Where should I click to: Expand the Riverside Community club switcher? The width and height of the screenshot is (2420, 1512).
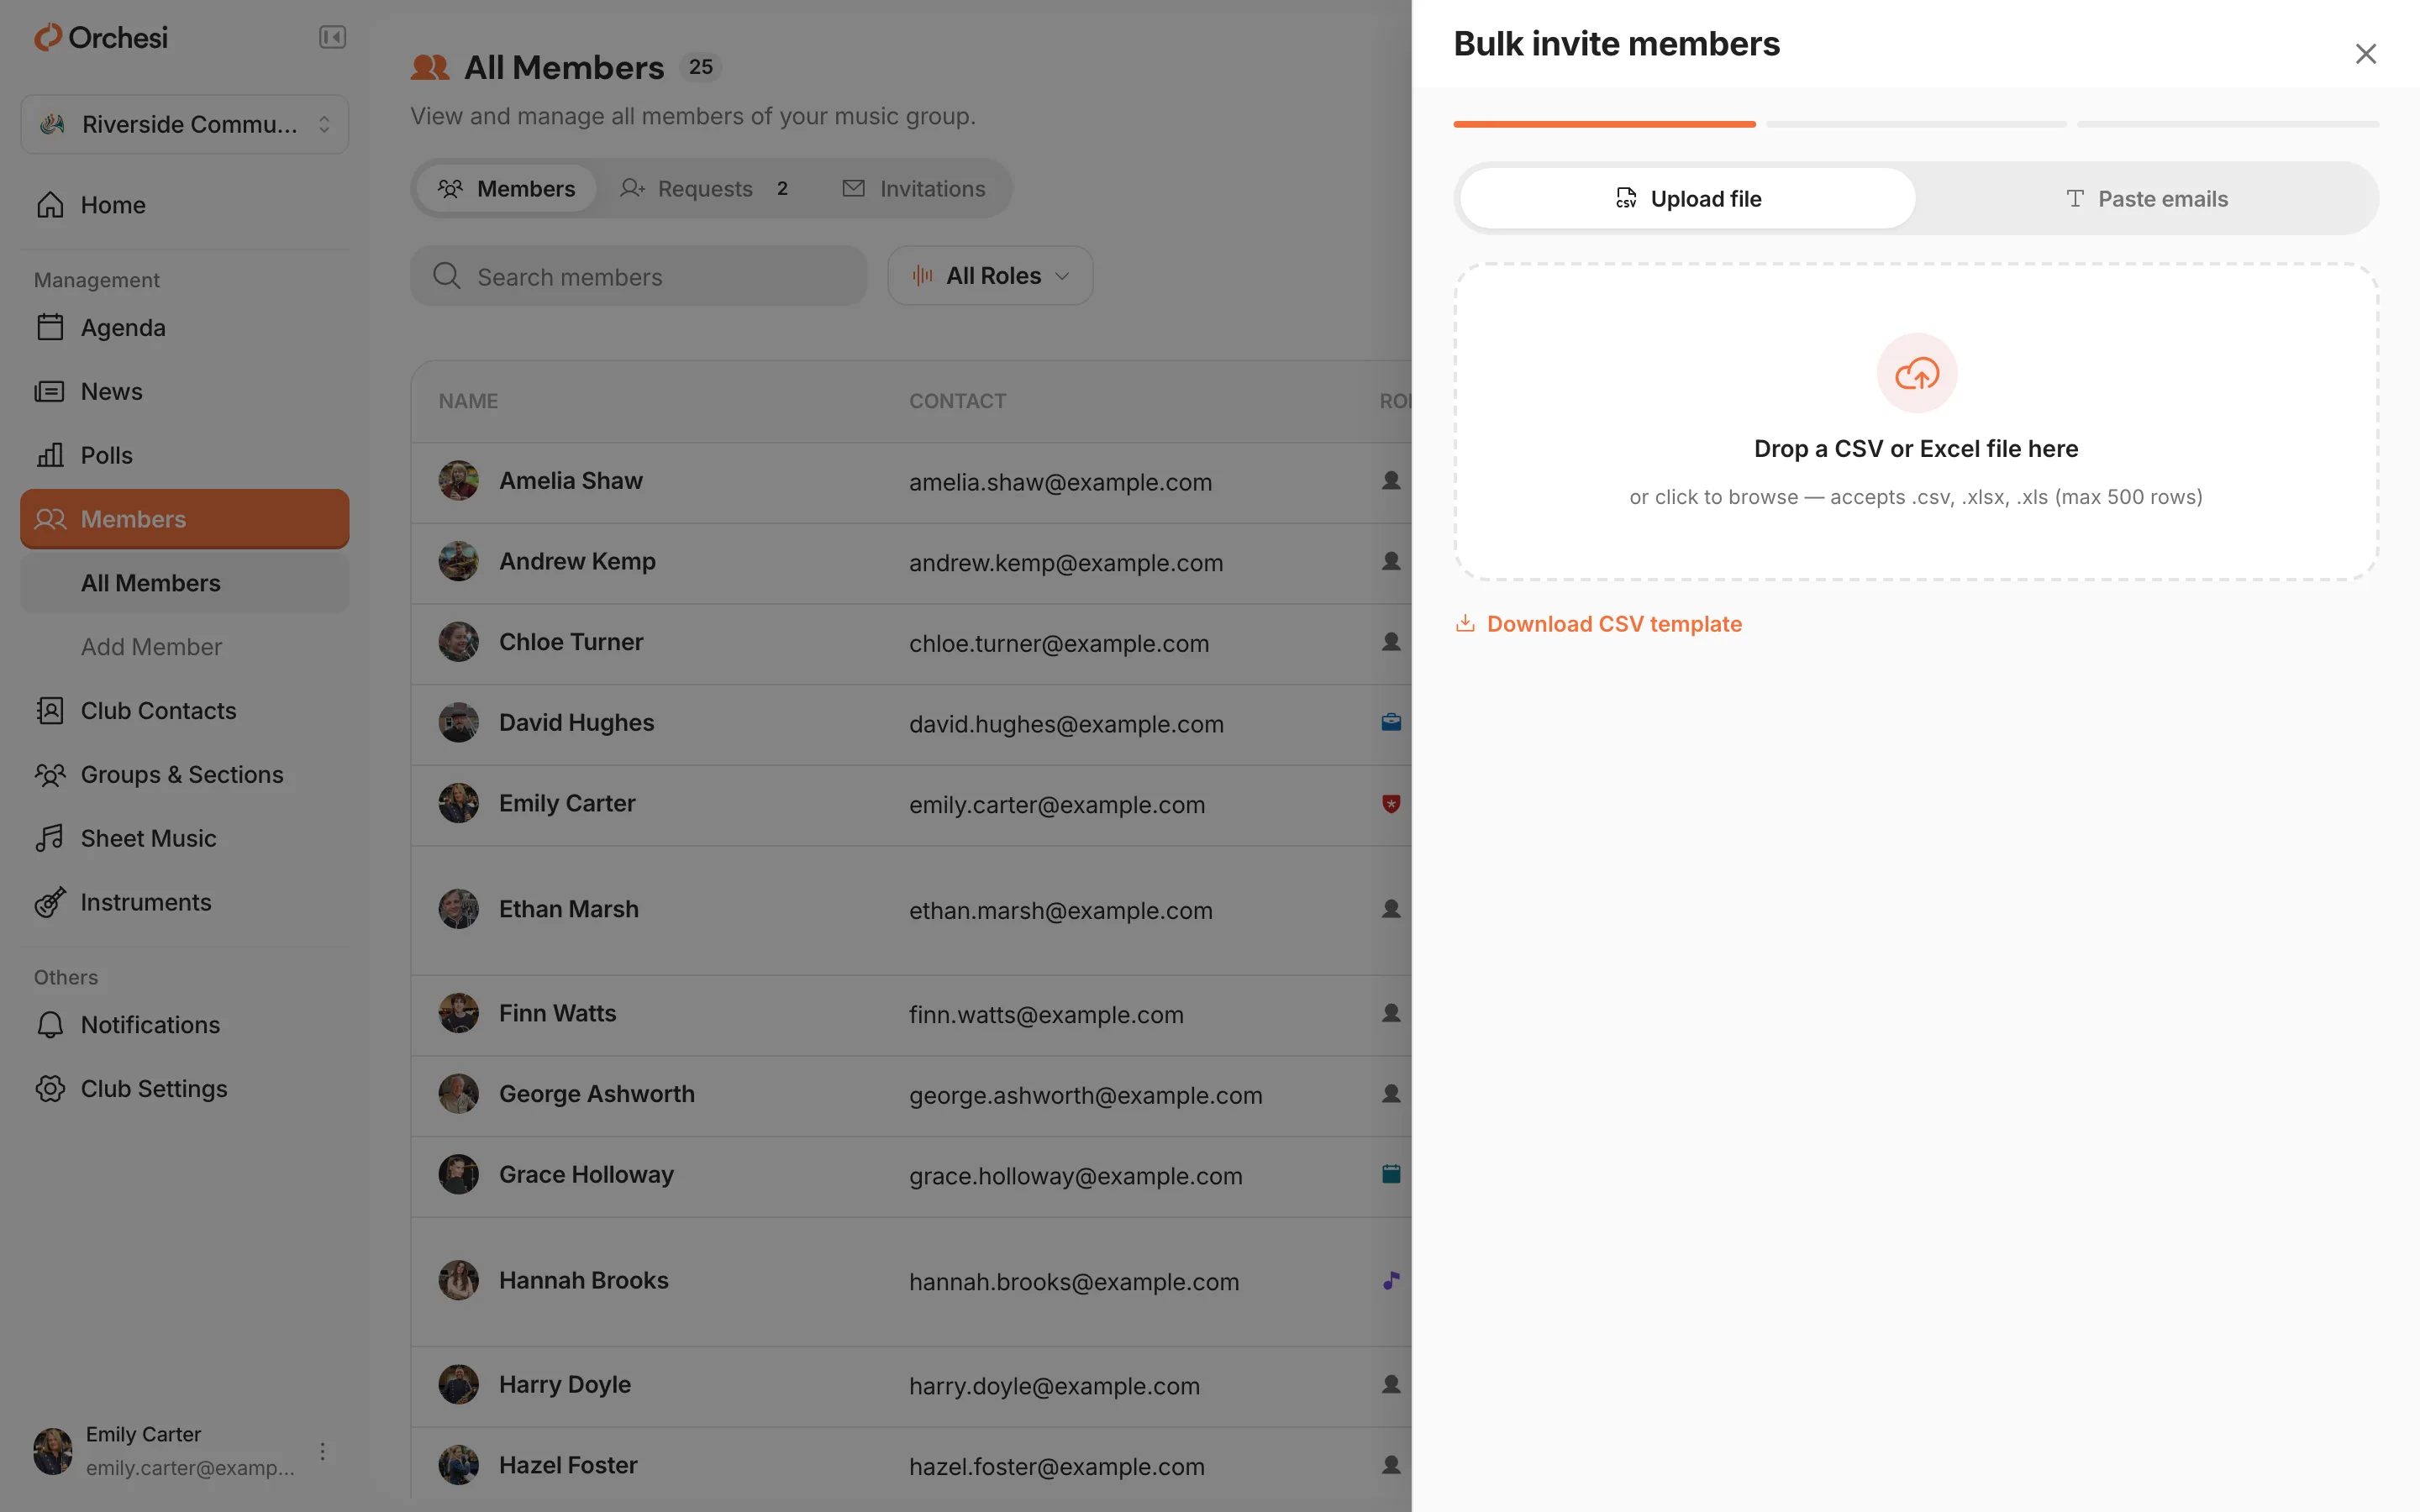point(185,125)
